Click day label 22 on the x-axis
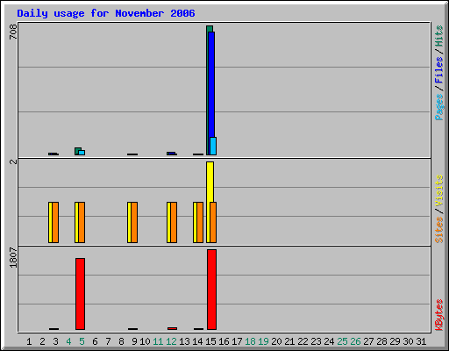This screenshot has width=449, height=351. 303,341
